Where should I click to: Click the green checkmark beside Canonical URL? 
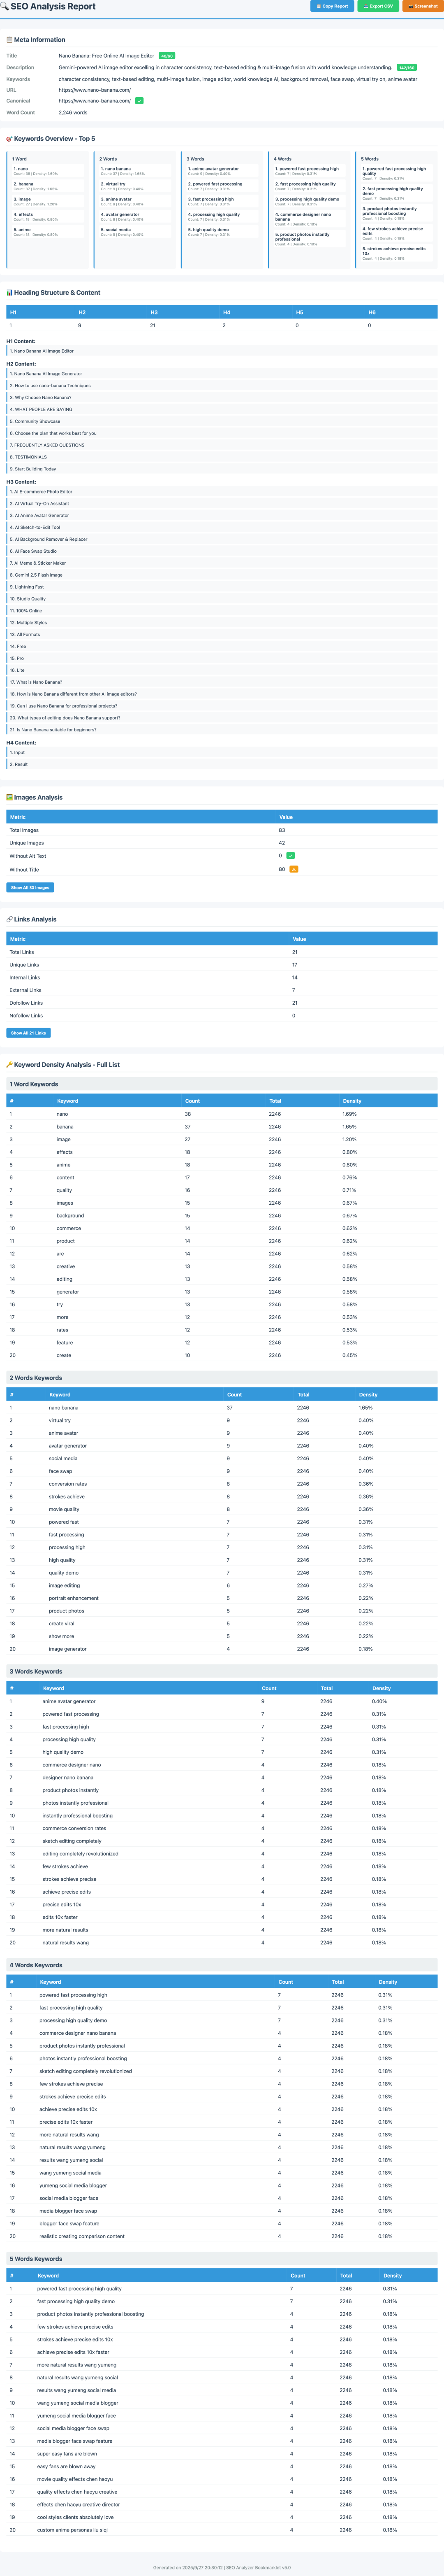(139, 101)
